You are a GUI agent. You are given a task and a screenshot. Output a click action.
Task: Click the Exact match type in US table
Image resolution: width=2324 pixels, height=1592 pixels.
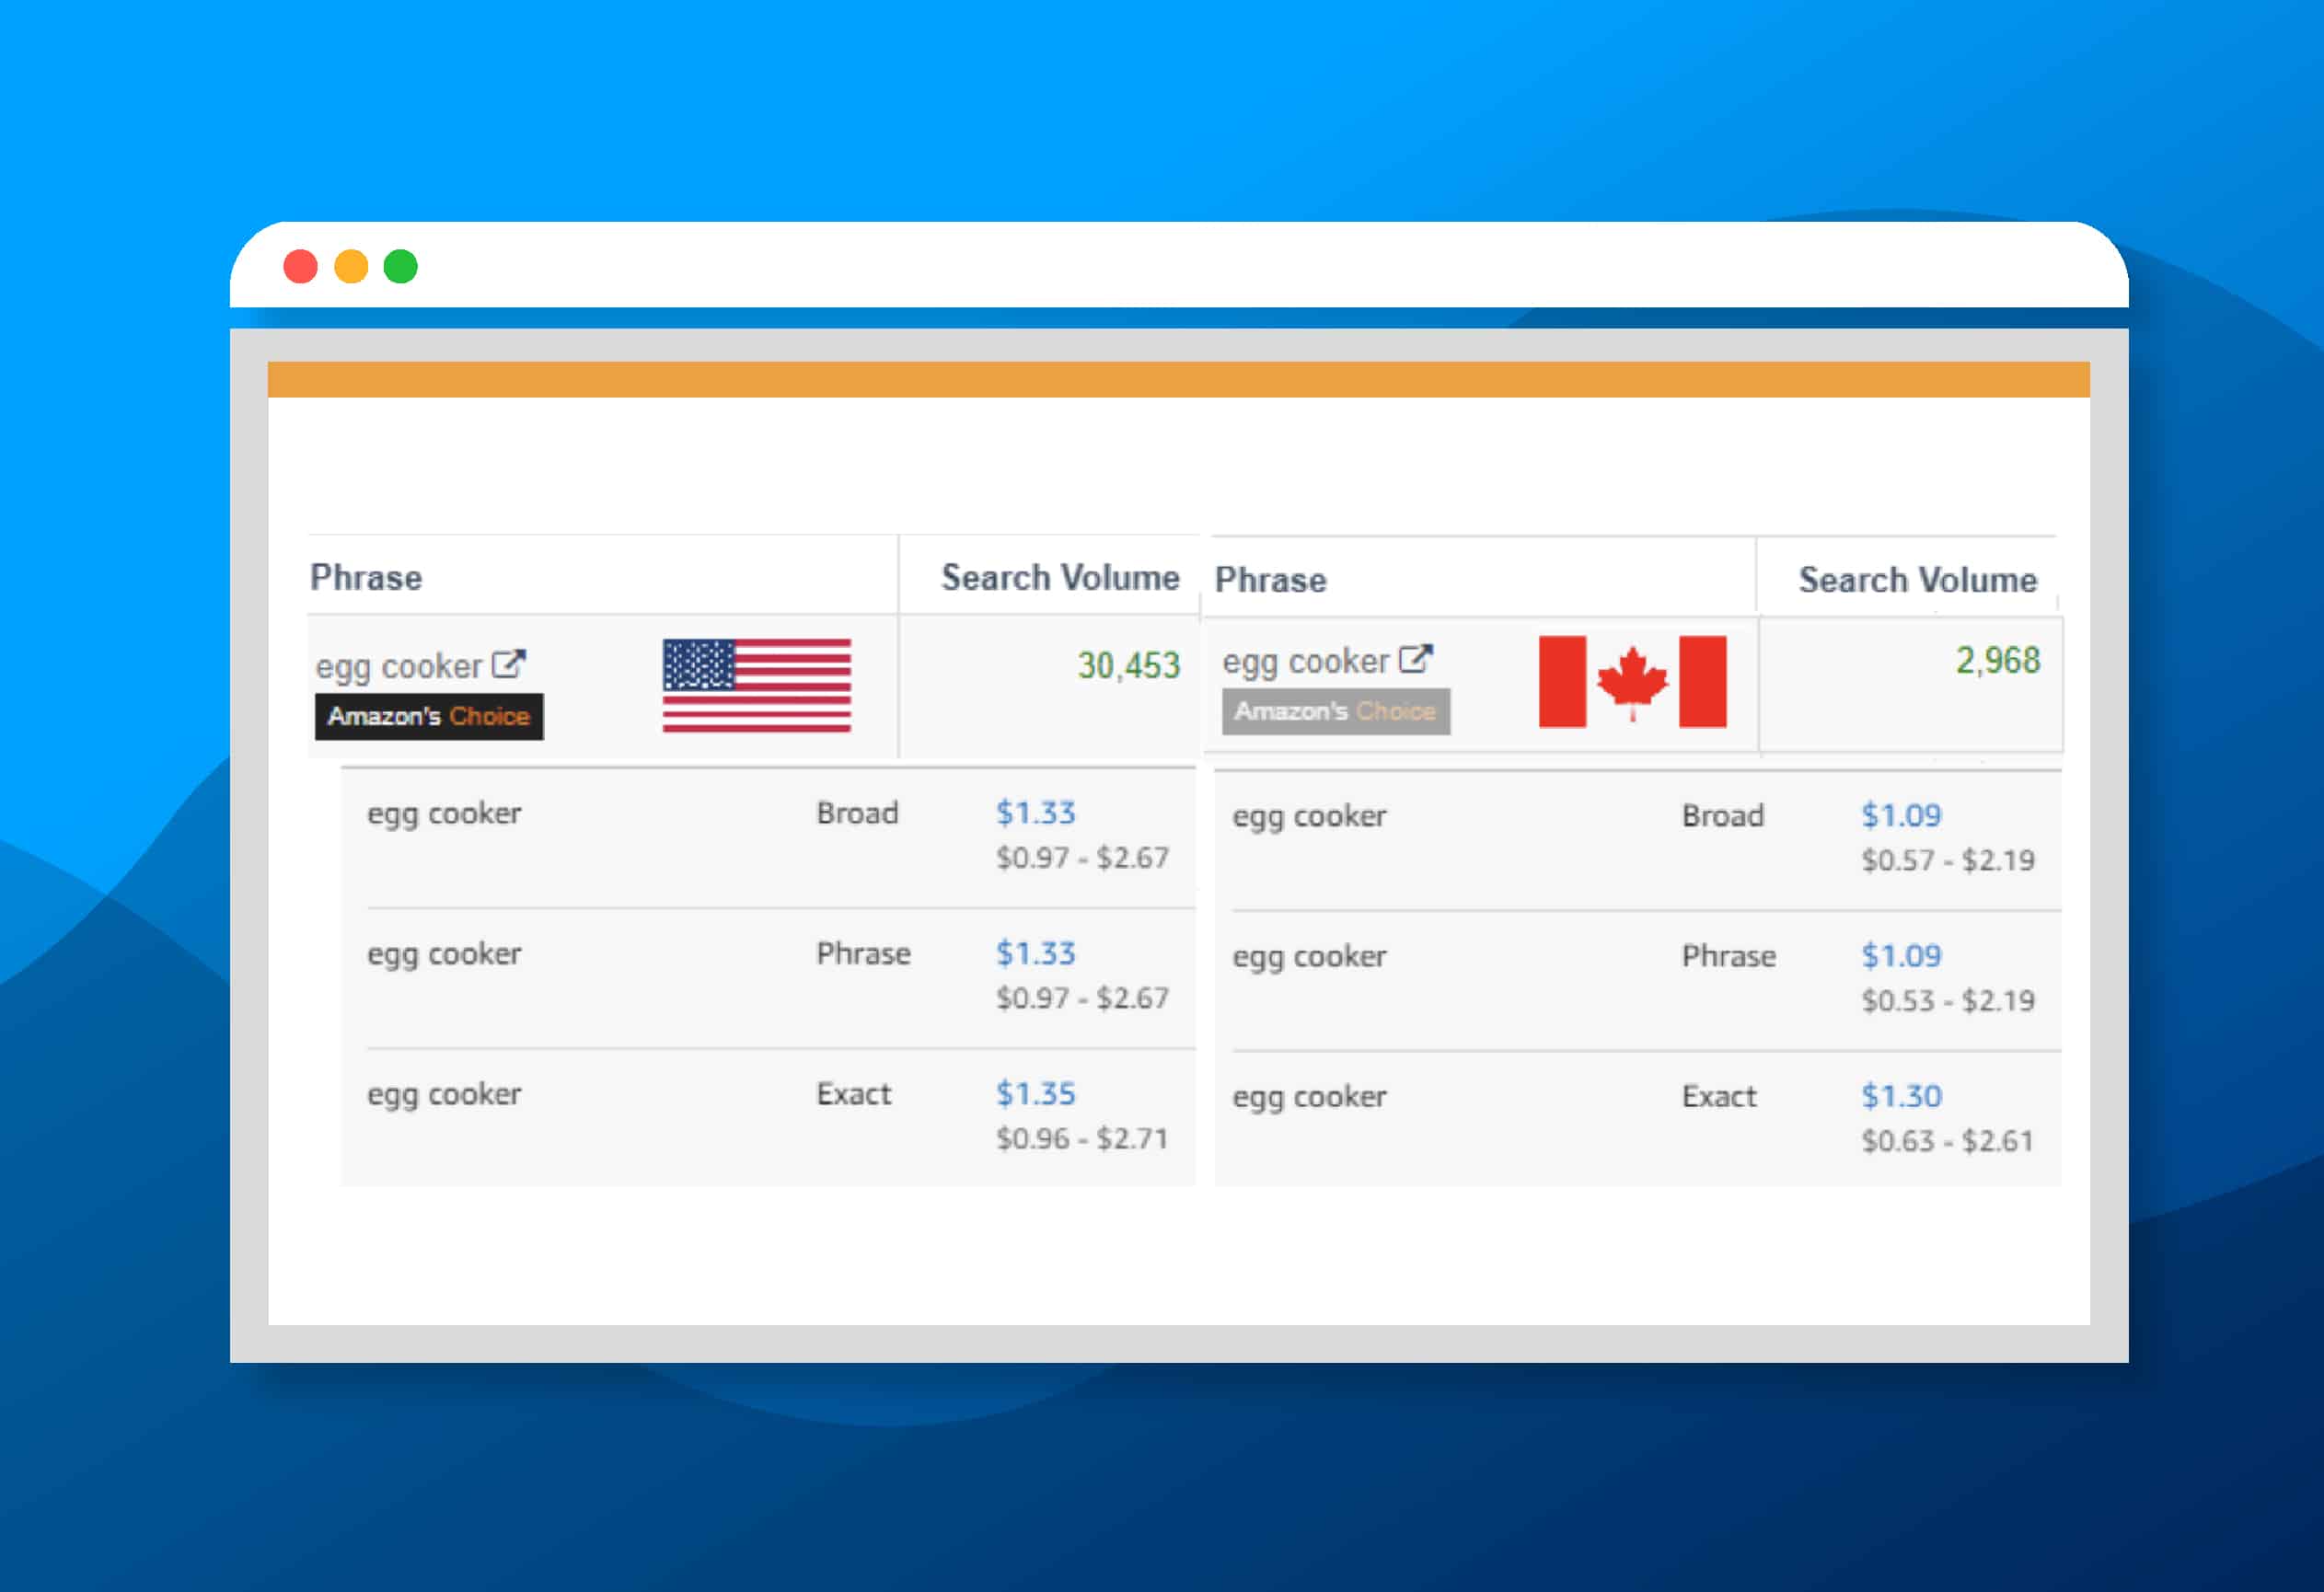(x=853, y=1093)
